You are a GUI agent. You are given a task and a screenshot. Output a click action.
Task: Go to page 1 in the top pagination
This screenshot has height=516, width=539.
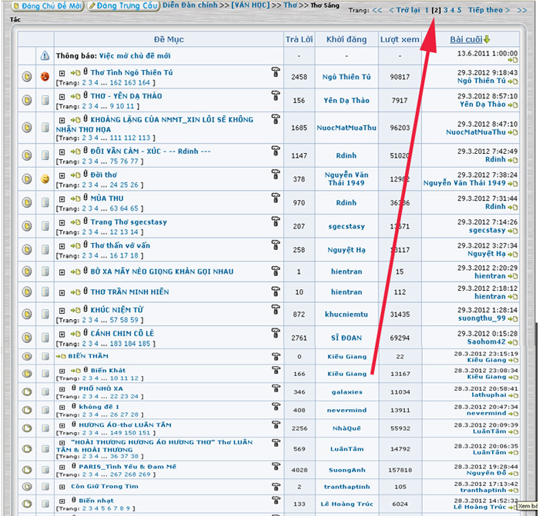(x=427, y=10)
